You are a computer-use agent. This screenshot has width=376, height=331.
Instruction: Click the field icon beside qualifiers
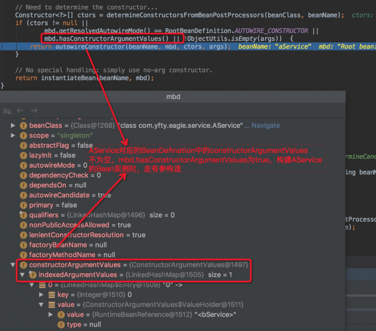[23, 215]
